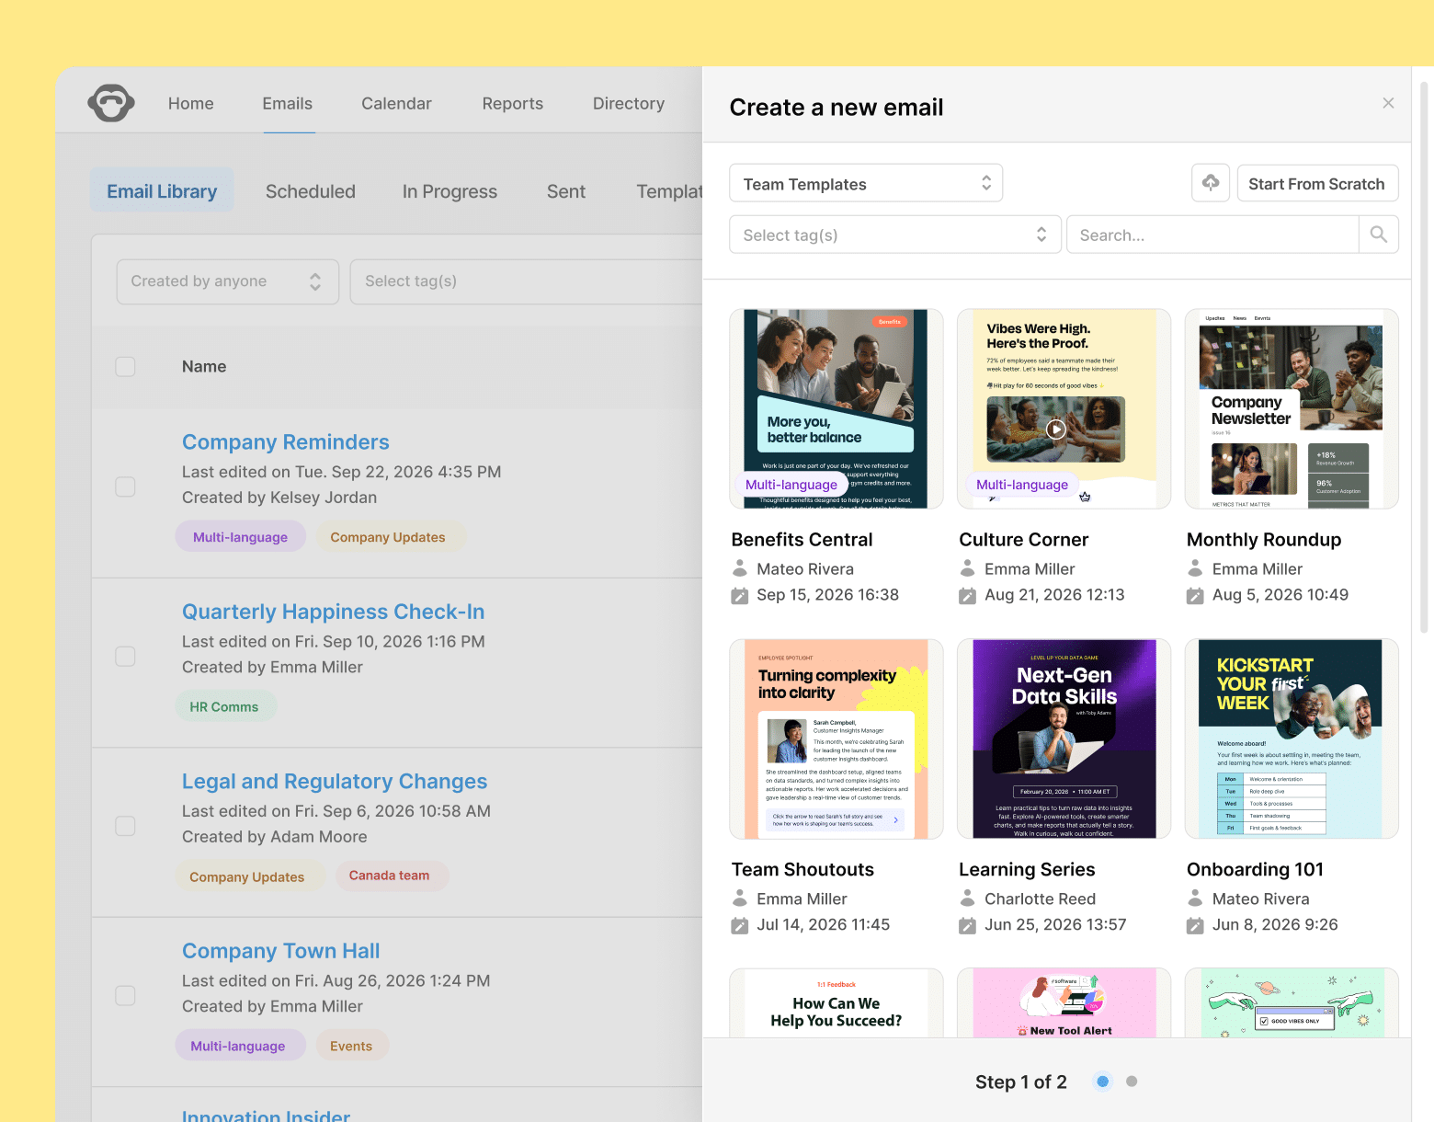1434x1122 pixels.
Task: Switch to the Scheduled tab
Action: (310, 191)
